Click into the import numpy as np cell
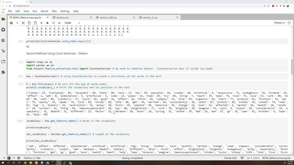The image size is (294, 165). [157, 65]
